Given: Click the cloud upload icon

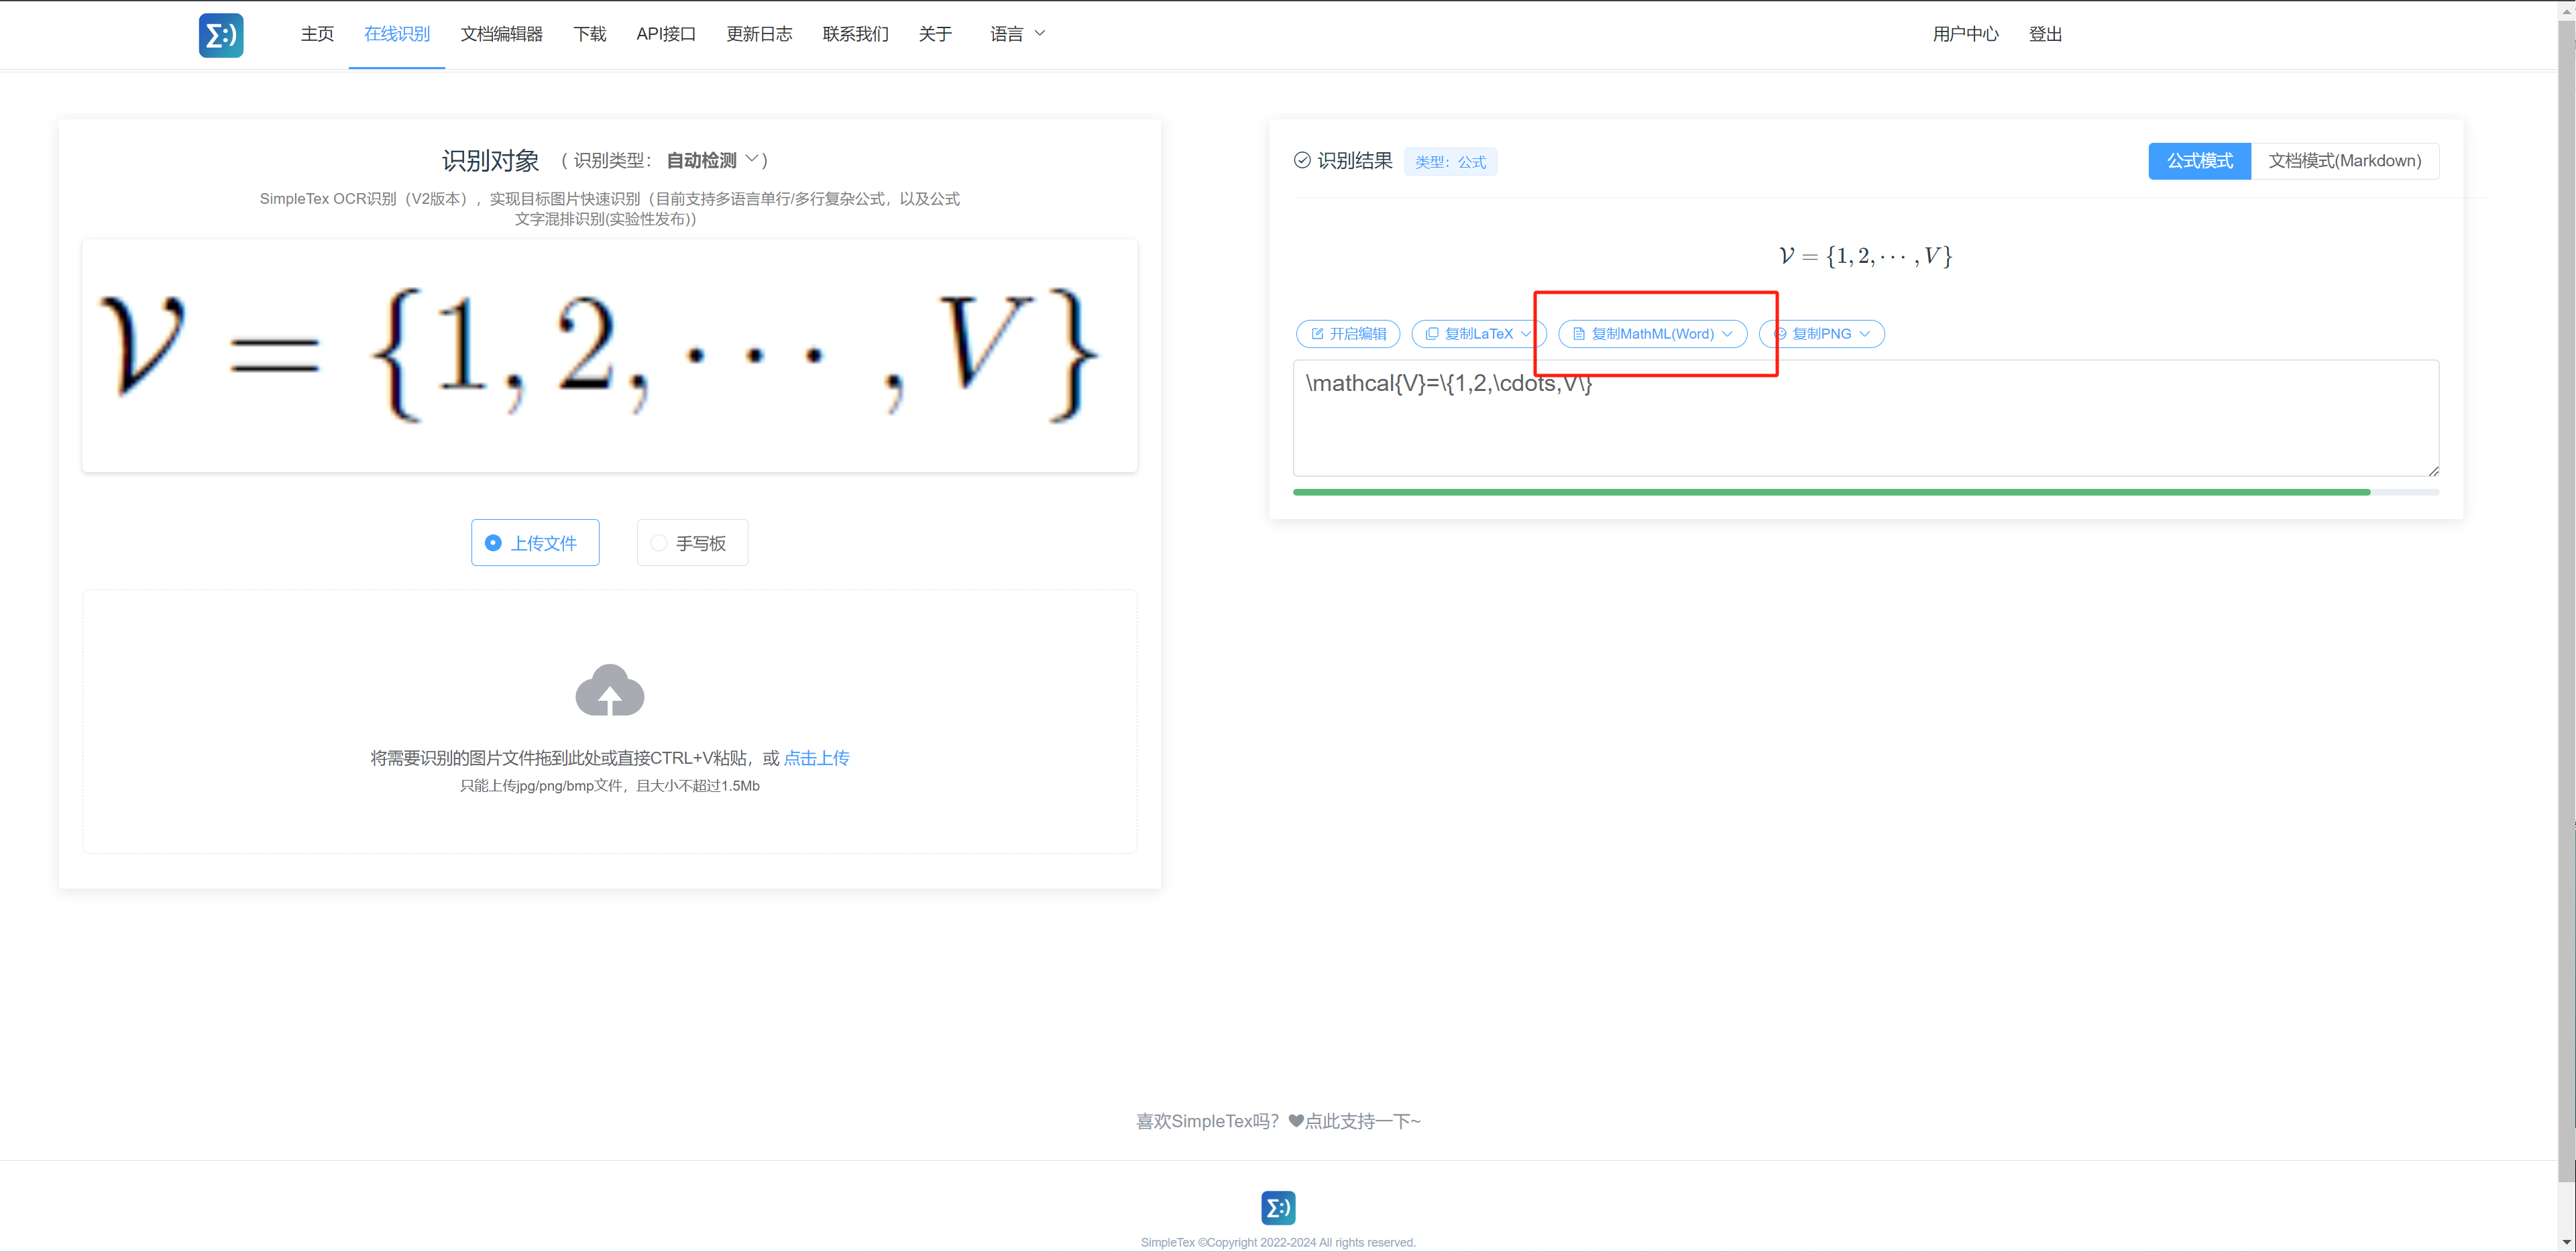Looking at the screenshot, I should [x=609, y=690].
